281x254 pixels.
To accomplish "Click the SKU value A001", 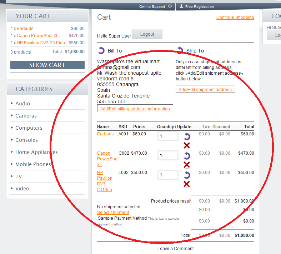I will click(x=124, y=134).
